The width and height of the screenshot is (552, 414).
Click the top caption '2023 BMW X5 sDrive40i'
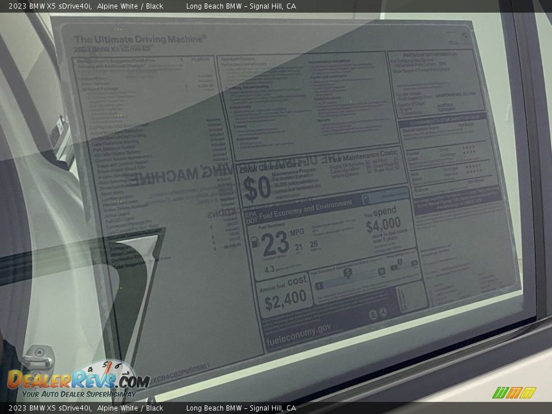tap(51, 6)
